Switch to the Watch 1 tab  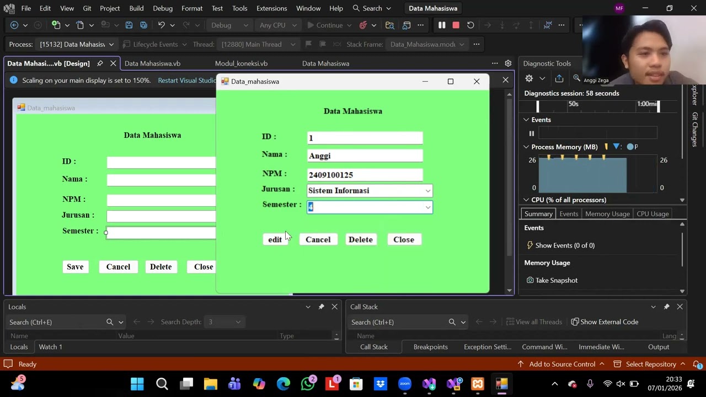[x=50, y=347]
